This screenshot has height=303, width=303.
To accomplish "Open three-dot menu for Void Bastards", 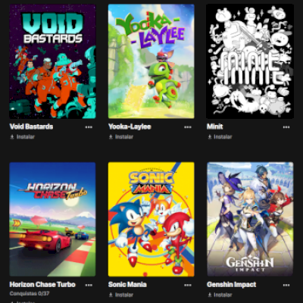I will point(89,127).
